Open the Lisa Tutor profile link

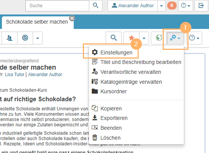[15, 75]
